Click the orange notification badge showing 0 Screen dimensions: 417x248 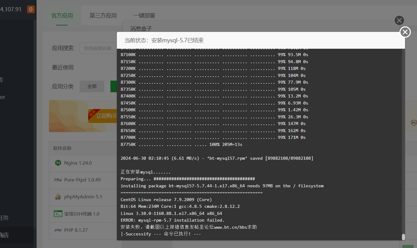pyautogui.click(x=31, y=10)
